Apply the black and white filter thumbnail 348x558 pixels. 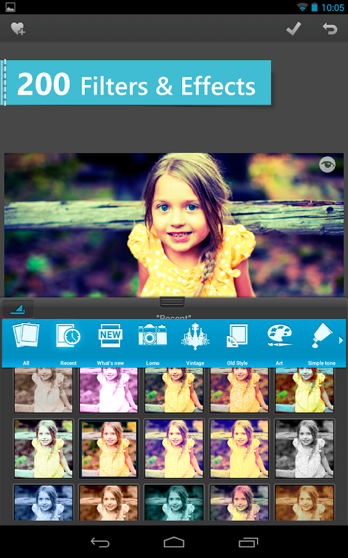tap(305, 448)
